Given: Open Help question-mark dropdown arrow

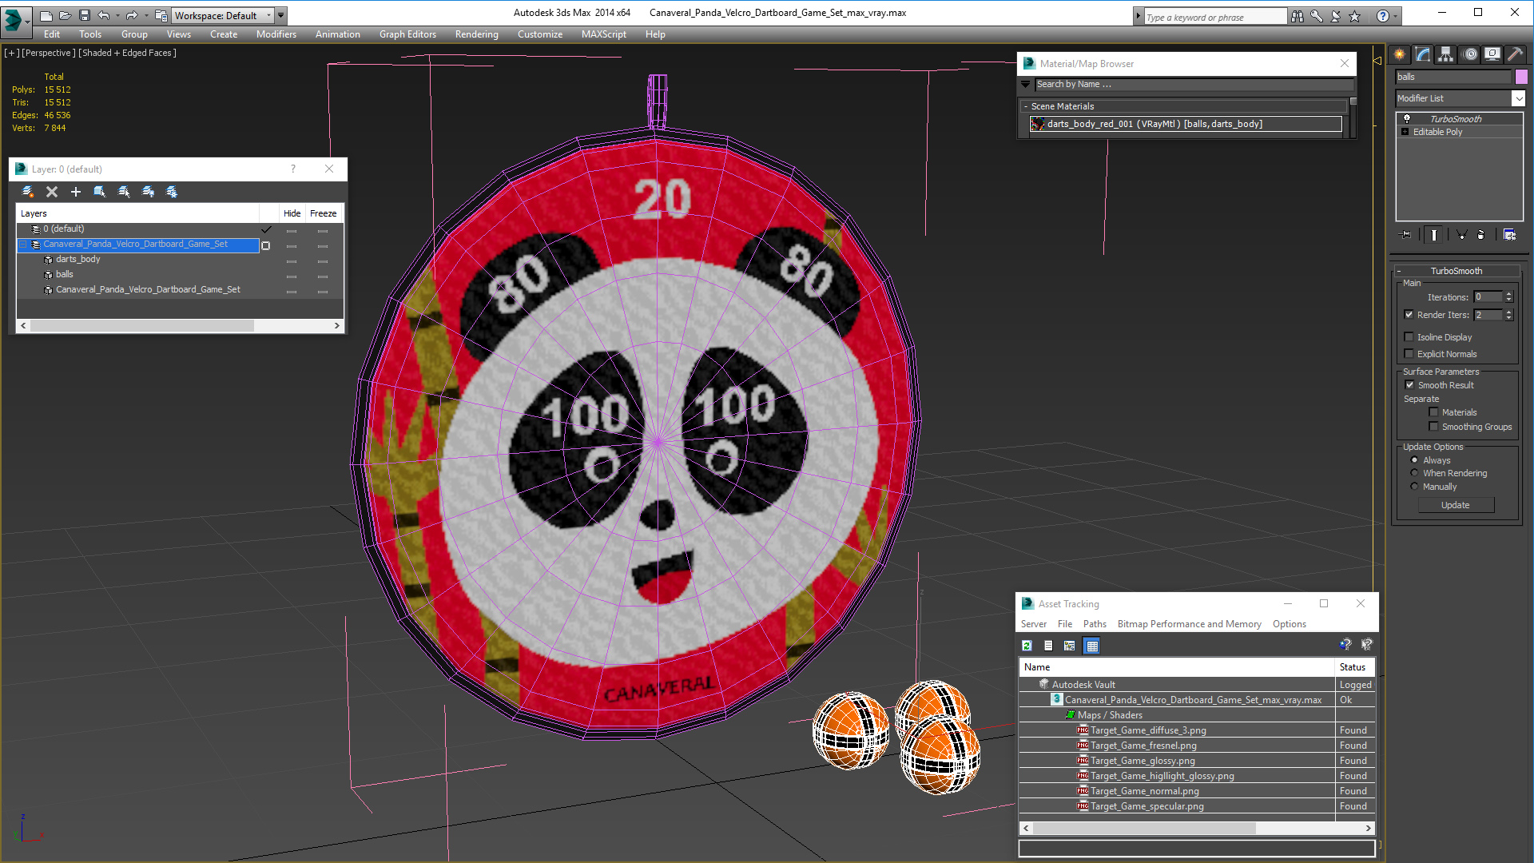Looking at the screenshot, I should (x=1396, y=16).
